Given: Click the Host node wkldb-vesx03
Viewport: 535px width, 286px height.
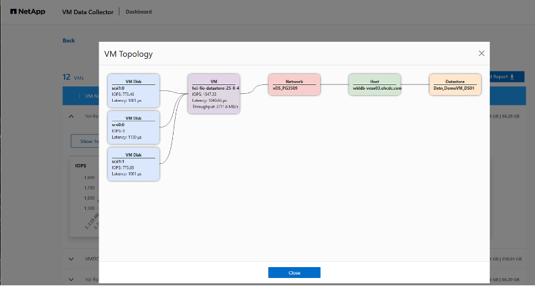Looking at the screenshot, I should (374, 84).
